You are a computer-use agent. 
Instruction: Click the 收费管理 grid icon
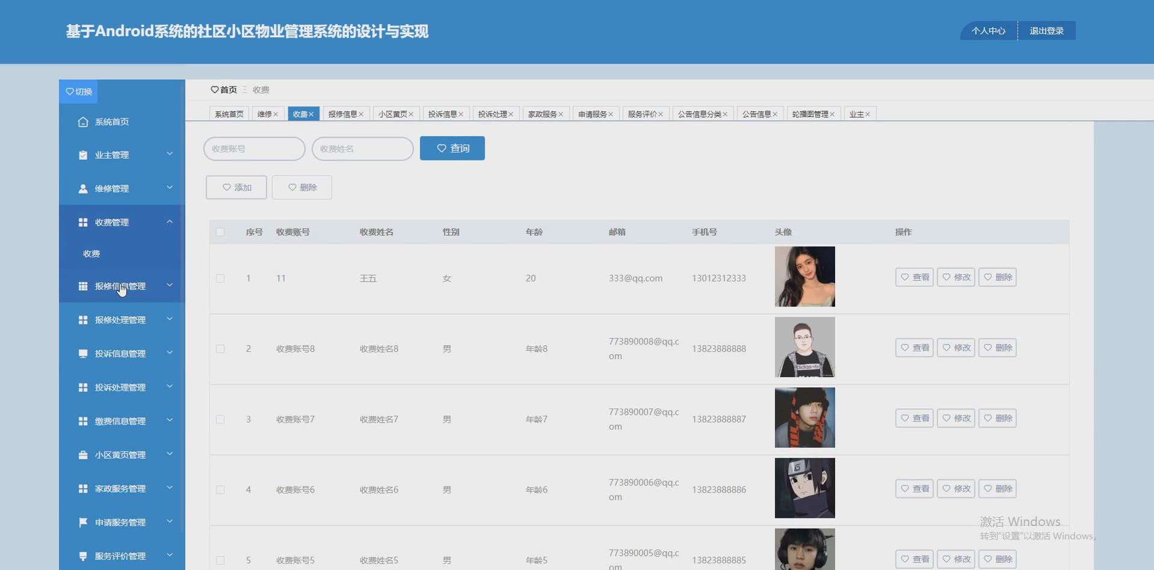pos(83,222)
